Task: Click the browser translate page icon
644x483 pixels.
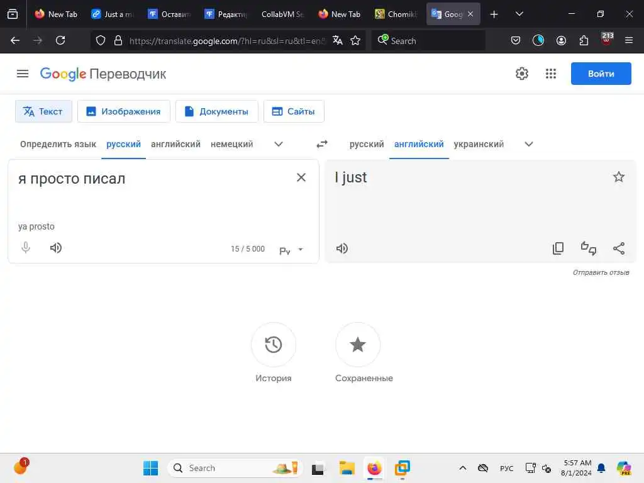Action: coord(337,40)
